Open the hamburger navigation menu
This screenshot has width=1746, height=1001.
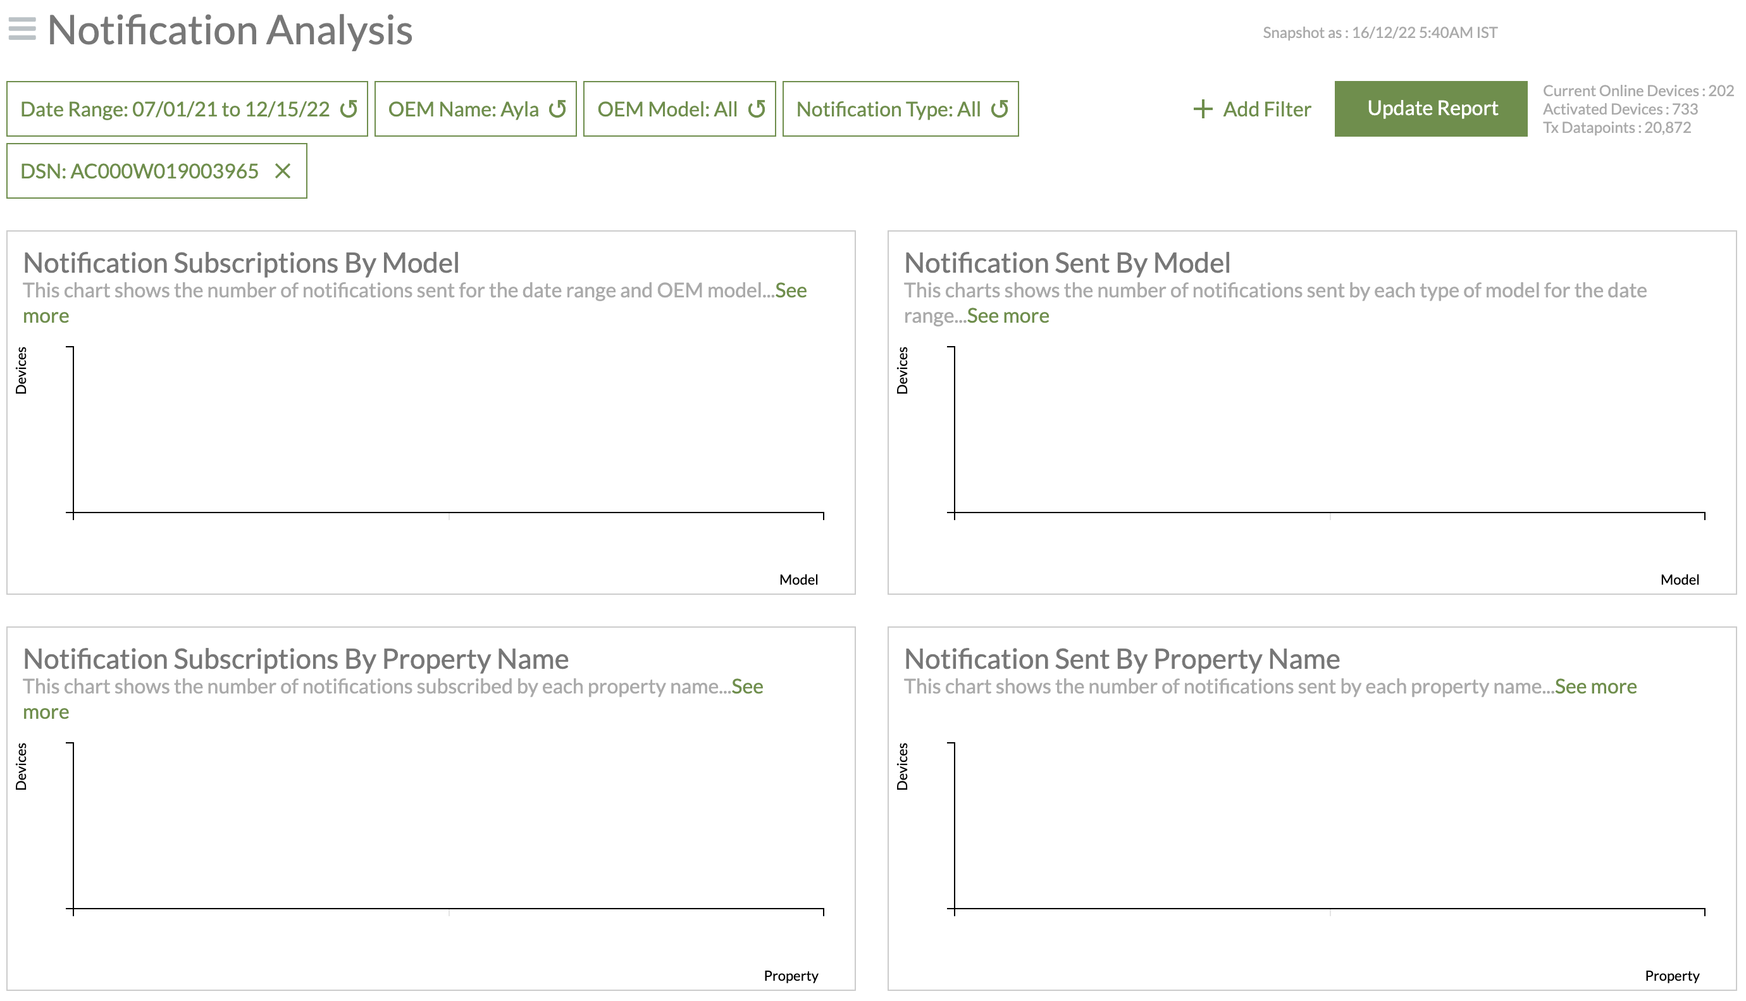tap(22, 29)
